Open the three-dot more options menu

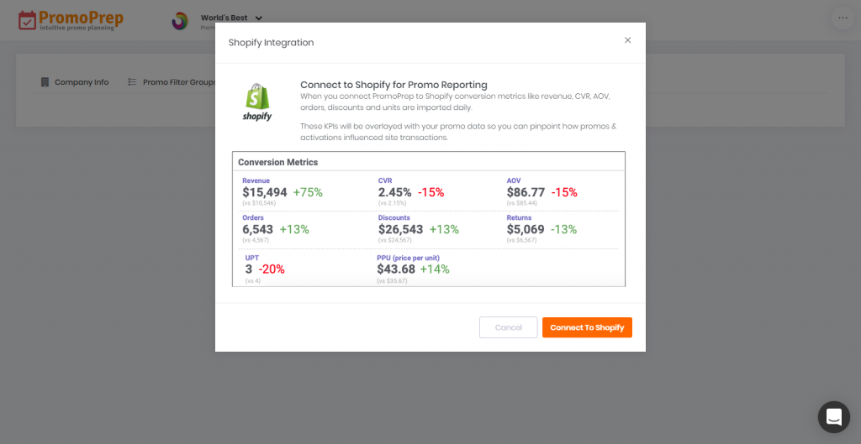[843, 18]
